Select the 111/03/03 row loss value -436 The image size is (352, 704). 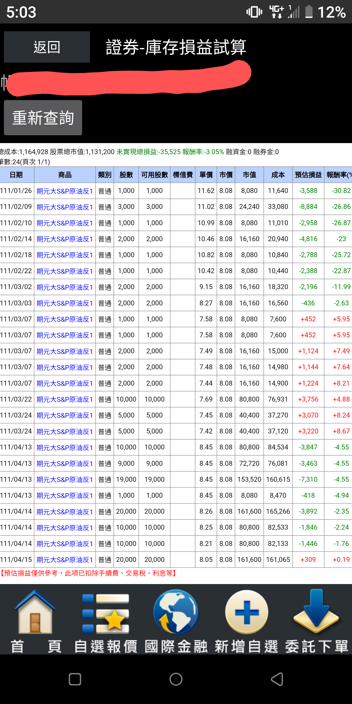(308, 303)
